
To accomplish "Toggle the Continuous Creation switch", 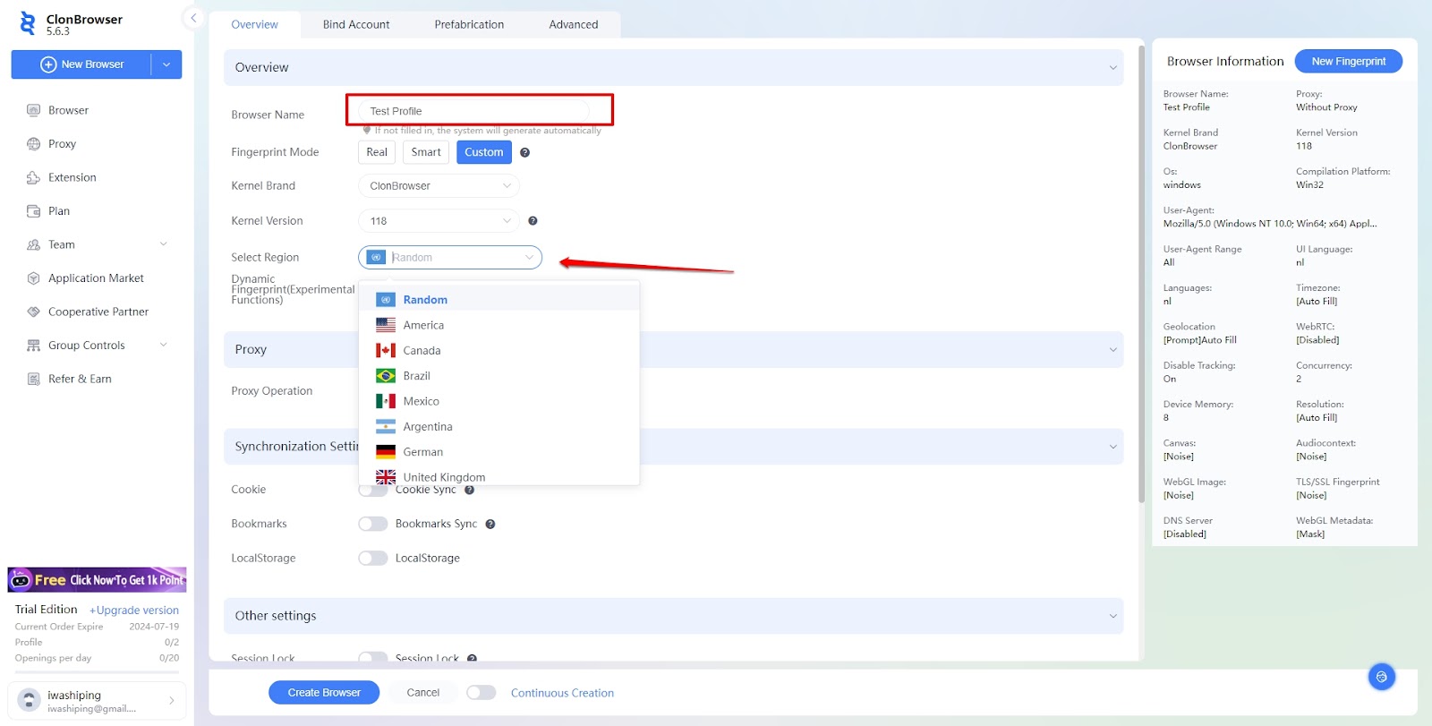I will (481, 693).
